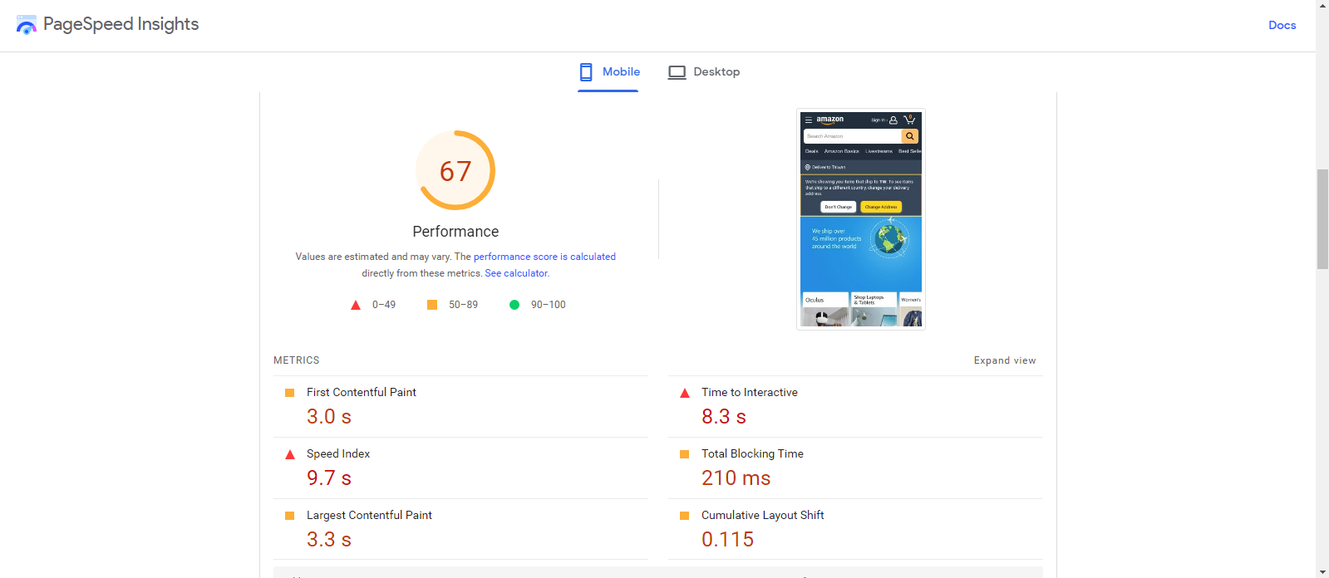
Task: Click the 8.3 s value
Action: click(x=724, y=417)
